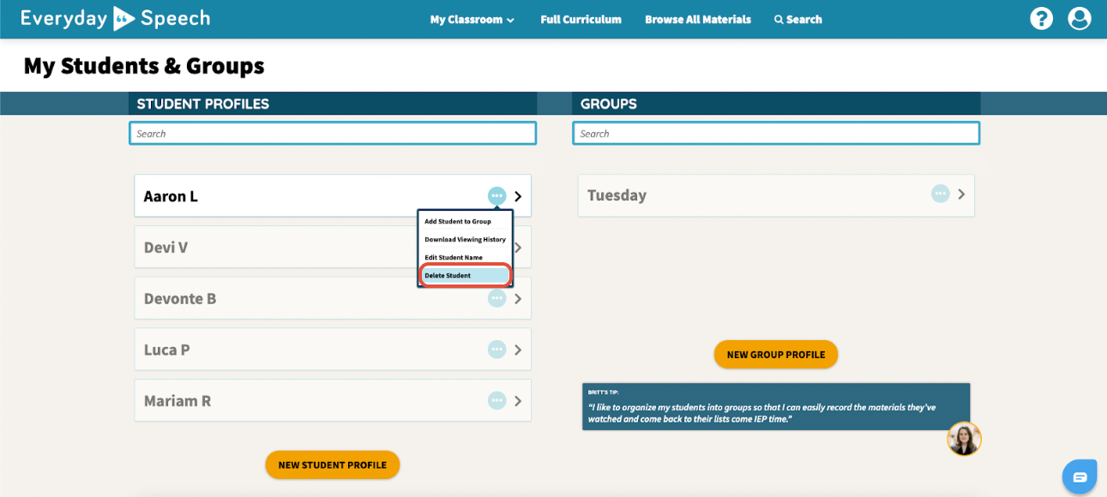
Task: Expand the My Classroom dropdown menu
Action: (x=472, y=20)
